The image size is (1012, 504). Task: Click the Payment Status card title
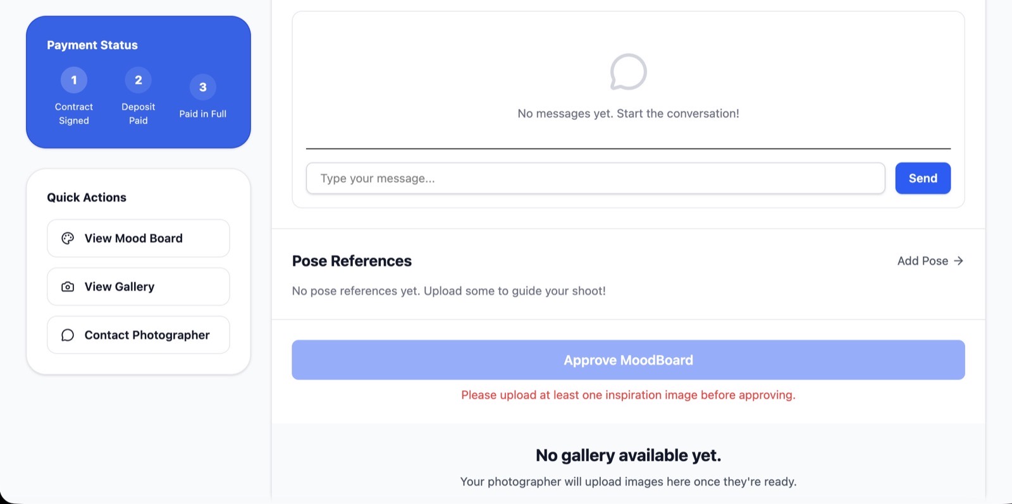click(92, 45)
